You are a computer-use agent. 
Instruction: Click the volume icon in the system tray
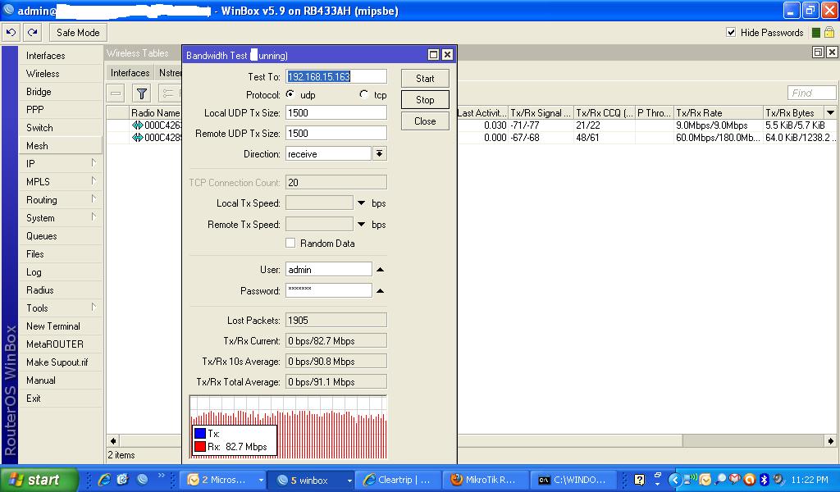click(778, 480)
